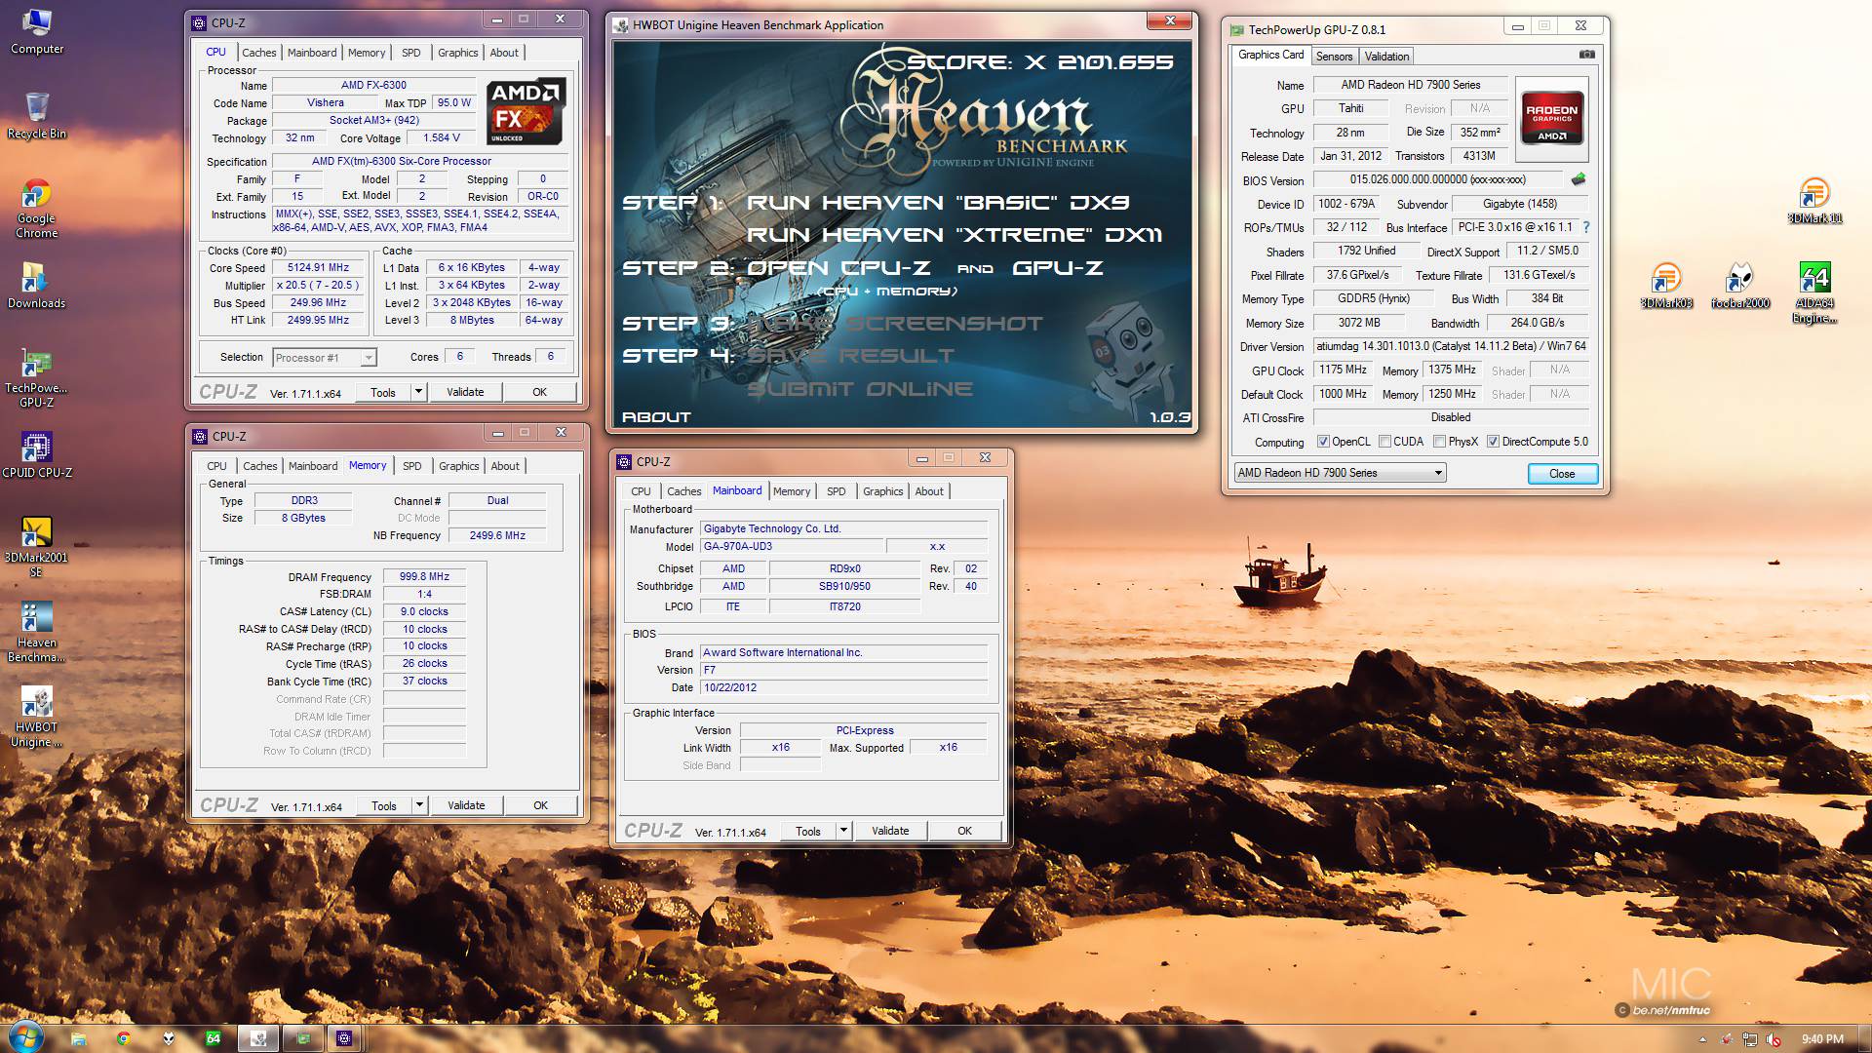Click Validate in the top CPU-Z window

[x=465, y=392]
